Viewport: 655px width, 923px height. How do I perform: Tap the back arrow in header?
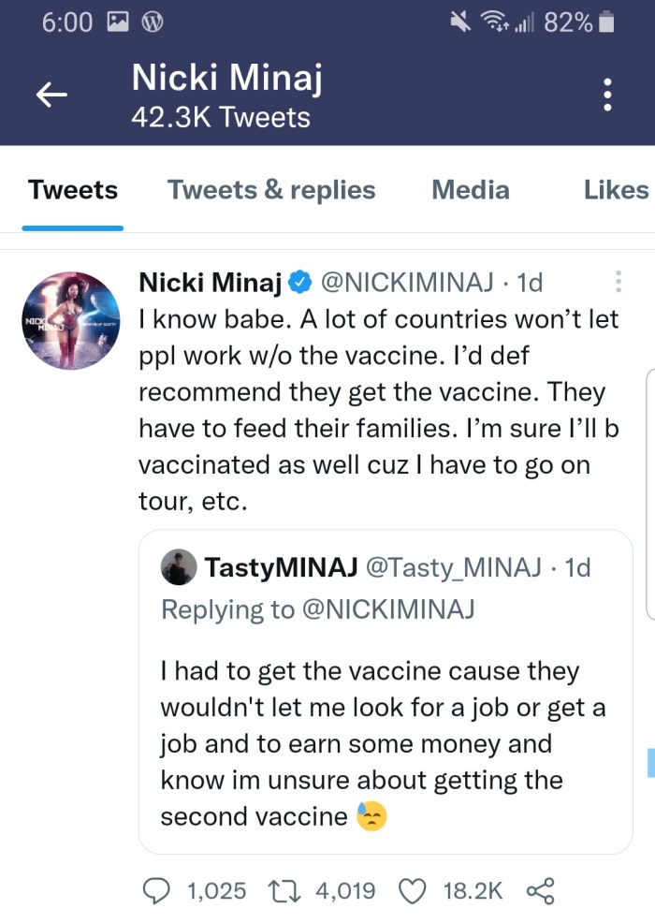point(51,94)
